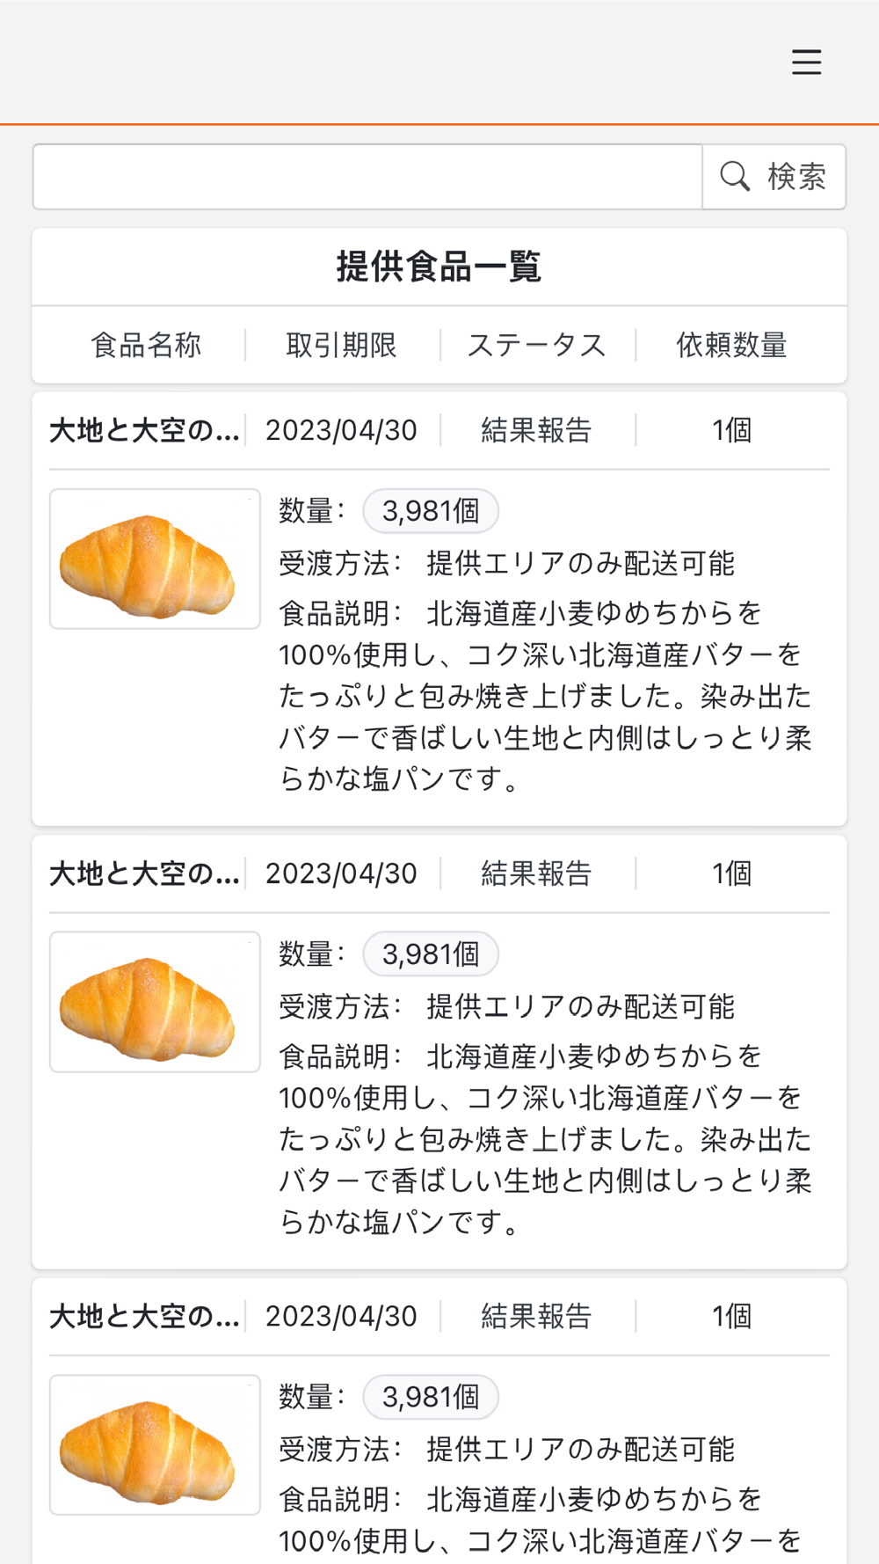
Task: Click the first item's 結果報告 status
Action: click(x=537, y=431)
